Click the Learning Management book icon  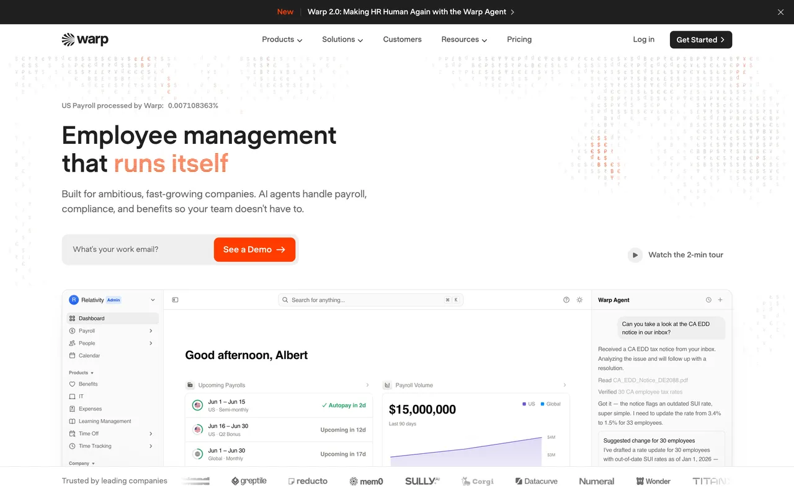[x=73, y=422]
